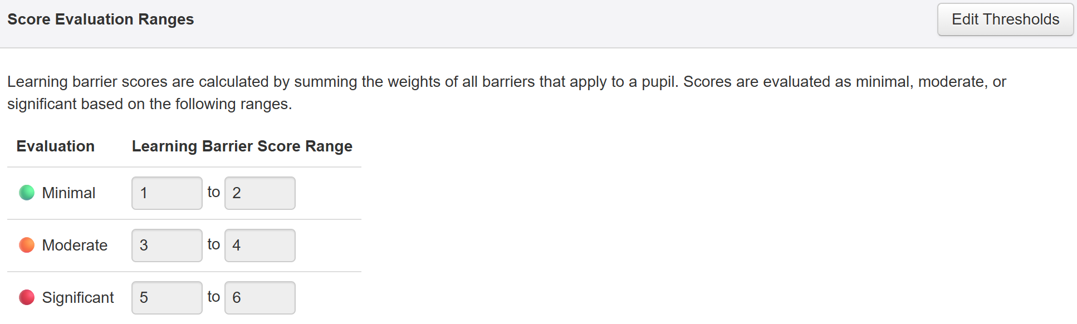
Task: Click the Moderate evaluation label
Action: pyautogui.click(x=75, y=246)
